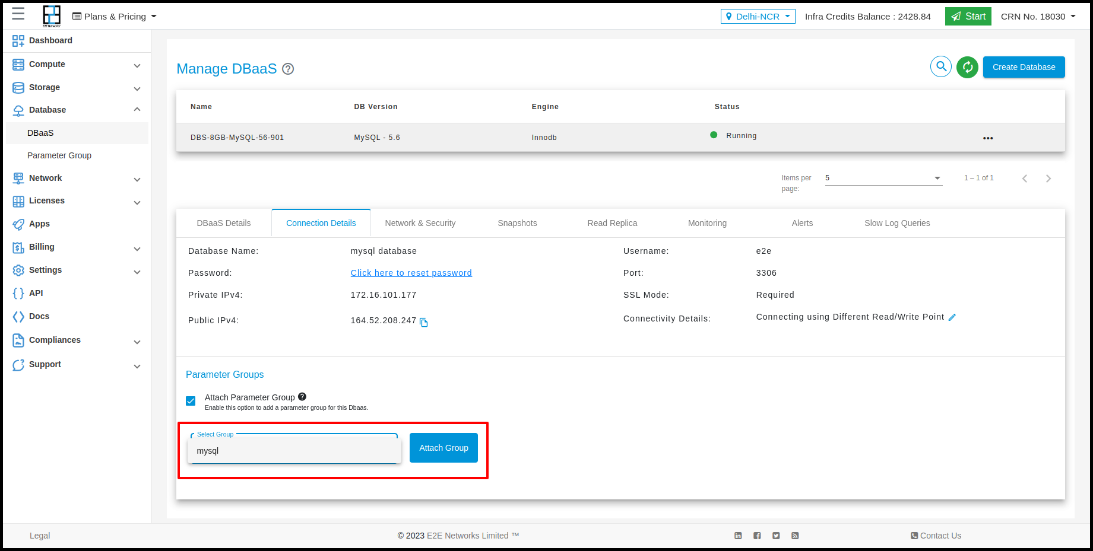This screenshot has height=551, width=1093.
Task: Open the Contact Us footer link
Action: coord(936,536)
